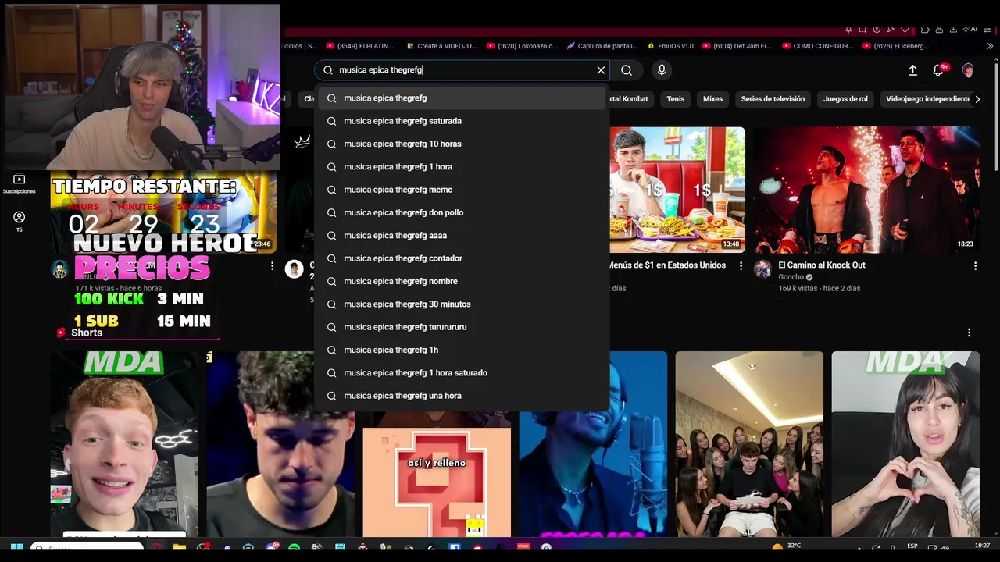Click the red Shorts logo icon
Screen dimensions: 1000x562
point(61,333)
